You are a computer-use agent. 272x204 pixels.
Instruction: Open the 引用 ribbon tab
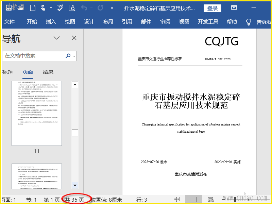tap(127, 22)
